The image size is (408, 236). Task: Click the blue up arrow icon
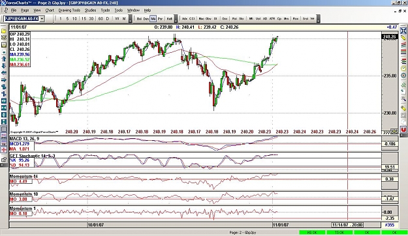4,59
